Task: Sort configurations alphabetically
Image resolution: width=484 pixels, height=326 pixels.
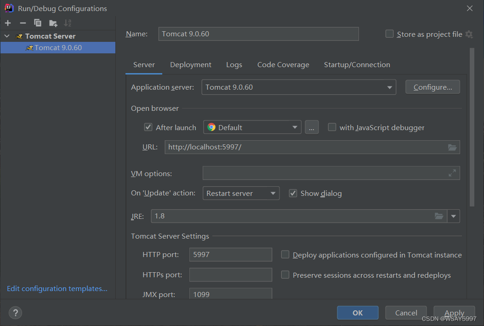Action: 68,23
